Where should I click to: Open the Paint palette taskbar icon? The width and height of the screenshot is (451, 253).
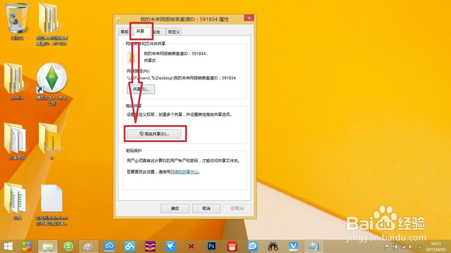[88, 246]
